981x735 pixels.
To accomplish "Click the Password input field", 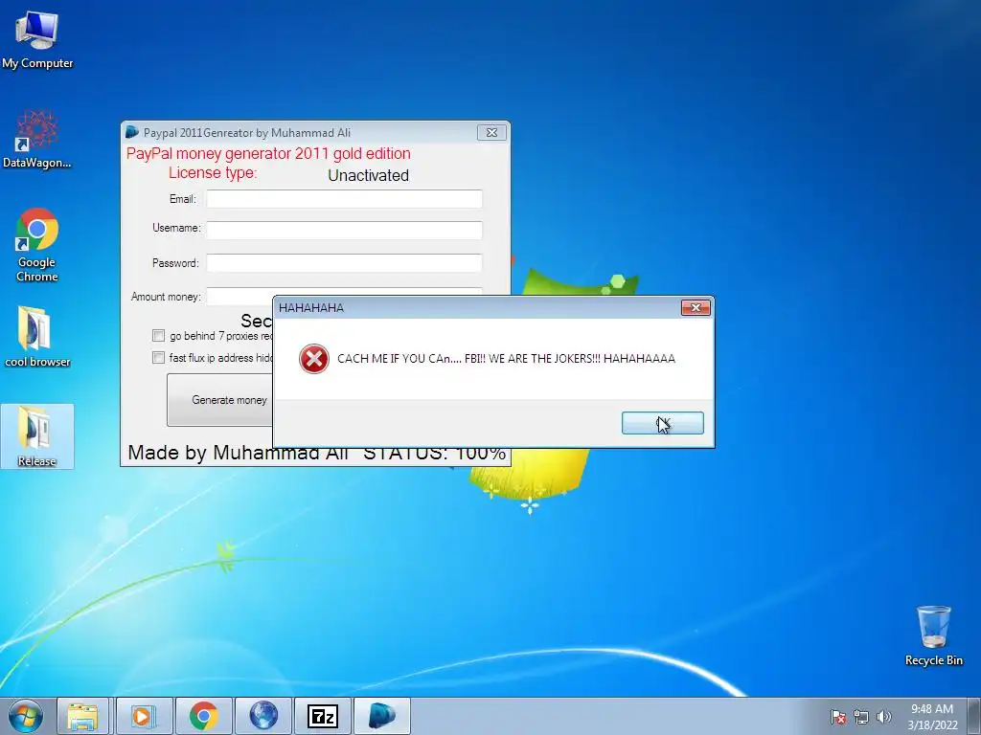I will pos(344,262).
